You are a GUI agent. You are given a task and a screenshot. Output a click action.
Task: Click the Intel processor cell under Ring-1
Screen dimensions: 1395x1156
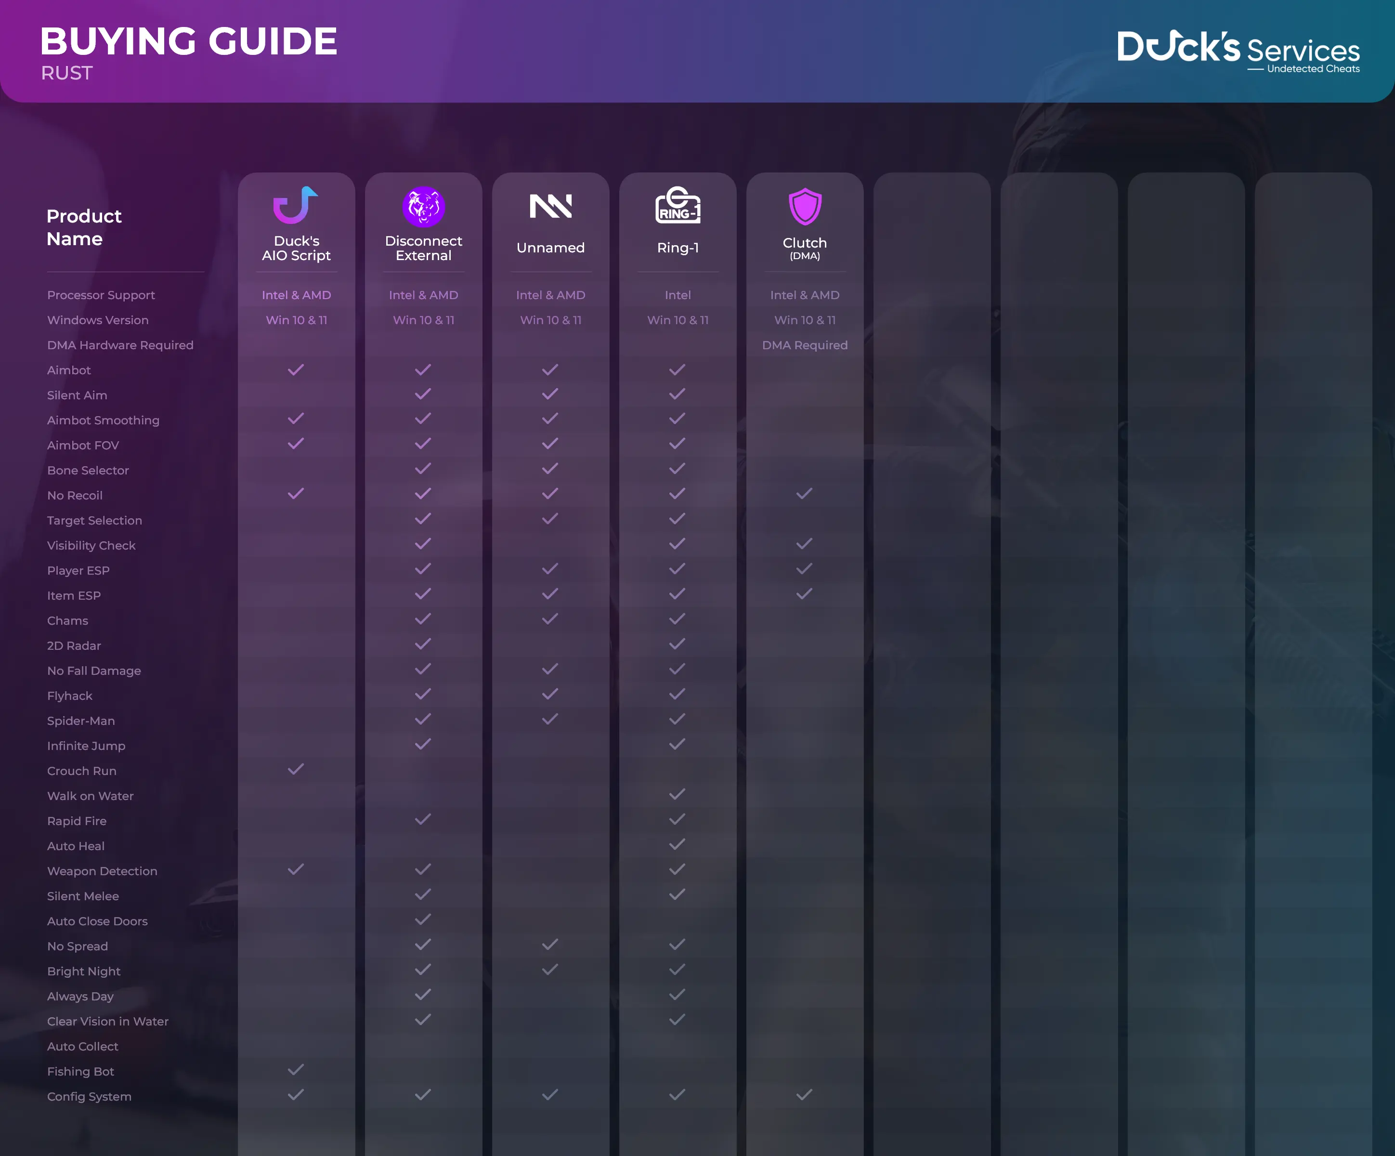click(678, 295)
